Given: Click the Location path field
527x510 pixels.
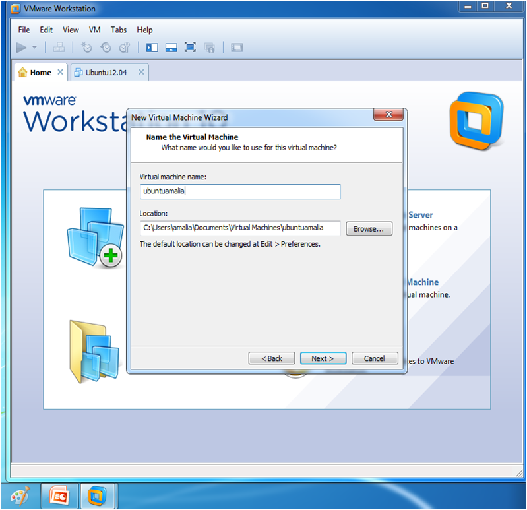Looking at the screenshot, I should [240, 228].
